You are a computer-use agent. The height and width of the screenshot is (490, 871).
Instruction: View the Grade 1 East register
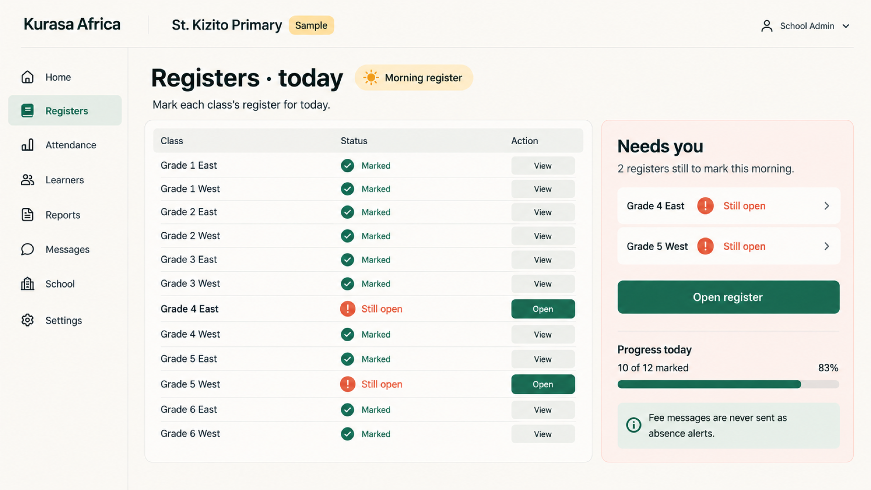(x=543, y=166)
